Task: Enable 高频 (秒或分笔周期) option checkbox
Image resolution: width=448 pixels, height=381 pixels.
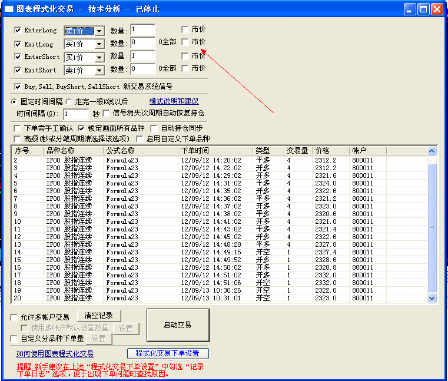Action: [x=17, y=139]
